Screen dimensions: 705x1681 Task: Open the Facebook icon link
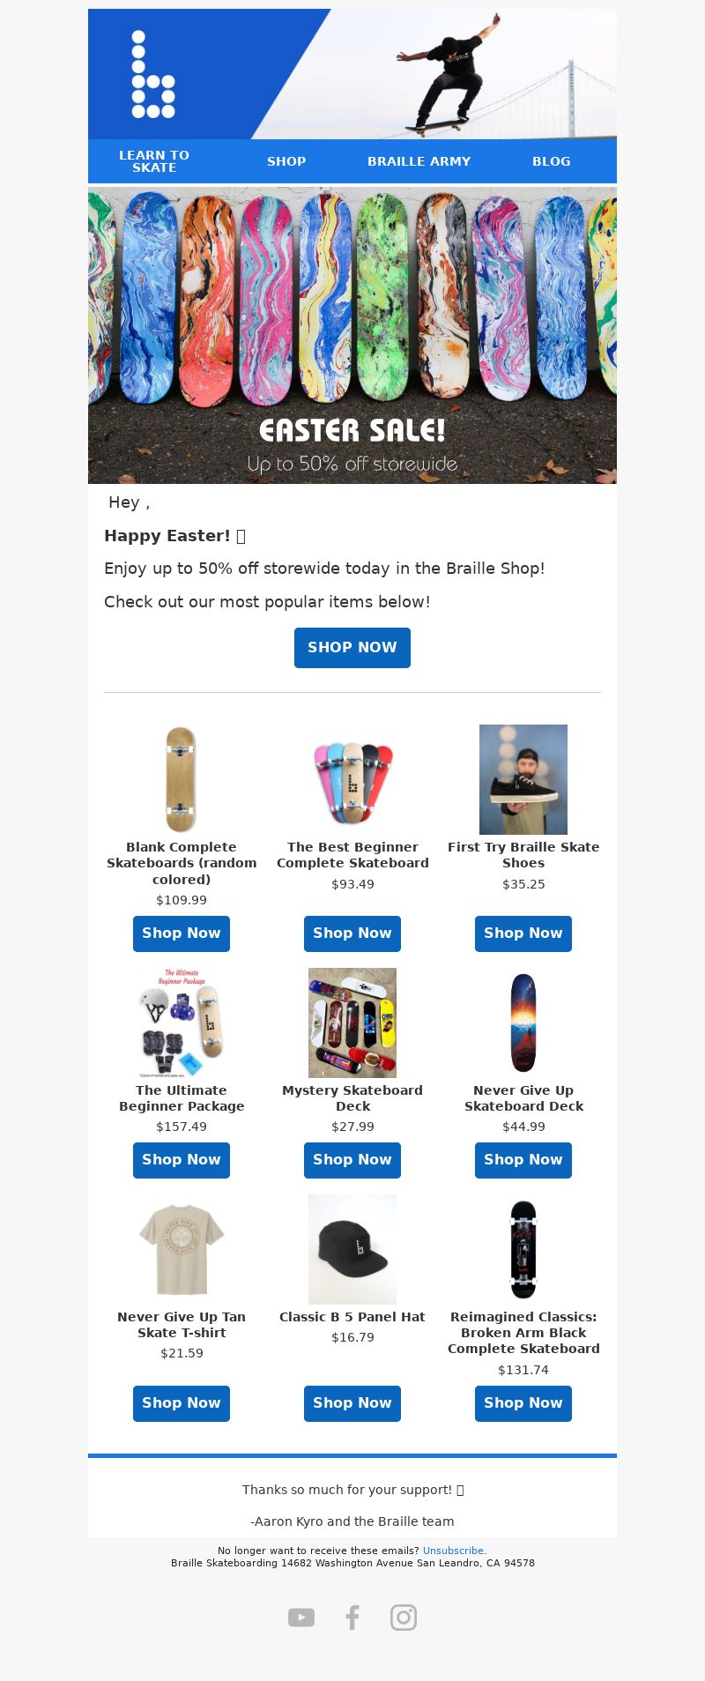pos(352,1618)
